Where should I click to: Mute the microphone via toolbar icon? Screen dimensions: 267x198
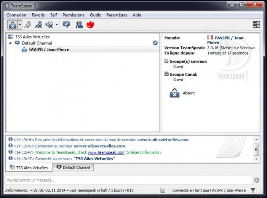(38, 25)
